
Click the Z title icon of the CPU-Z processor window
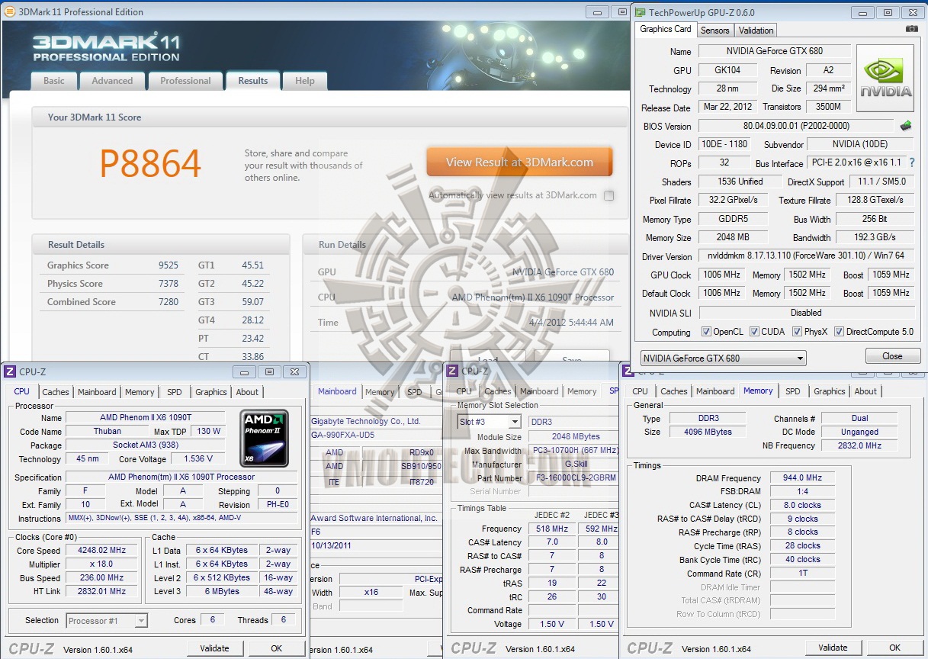[x=10, y=371]
